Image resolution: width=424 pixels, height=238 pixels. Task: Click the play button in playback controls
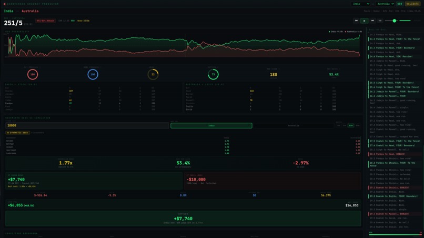click(x=364, y=21)
